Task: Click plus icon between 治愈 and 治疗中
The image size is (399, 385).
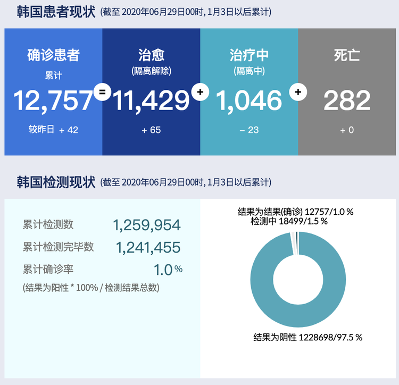Action: coord(200,92)
